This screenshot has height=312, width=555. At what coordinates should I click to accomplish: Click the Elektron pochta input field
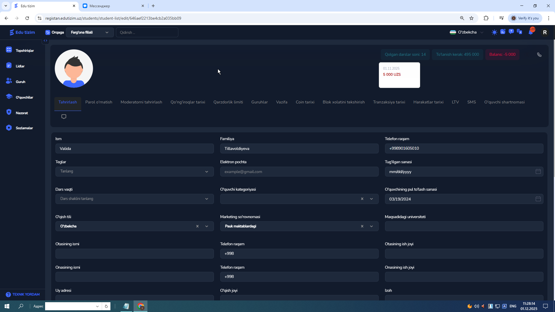point(299,172)
